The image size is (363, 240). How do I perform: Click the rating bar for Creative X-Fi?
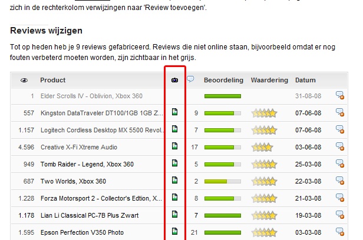point(223,148)
